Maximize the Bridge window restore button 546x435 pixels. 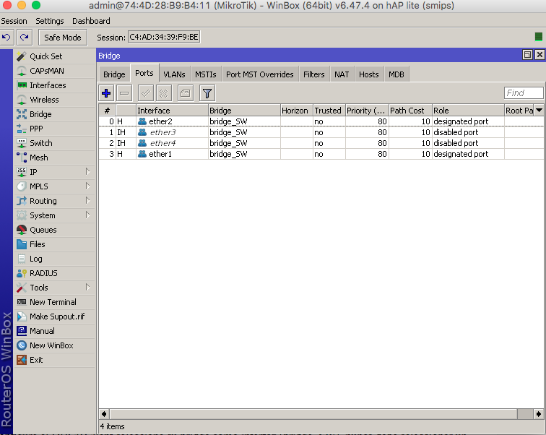[527, 55]
